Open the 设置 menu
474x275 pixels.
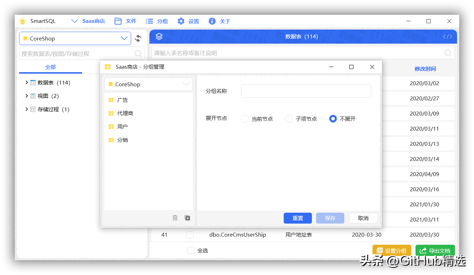click(x=193, y=21)
